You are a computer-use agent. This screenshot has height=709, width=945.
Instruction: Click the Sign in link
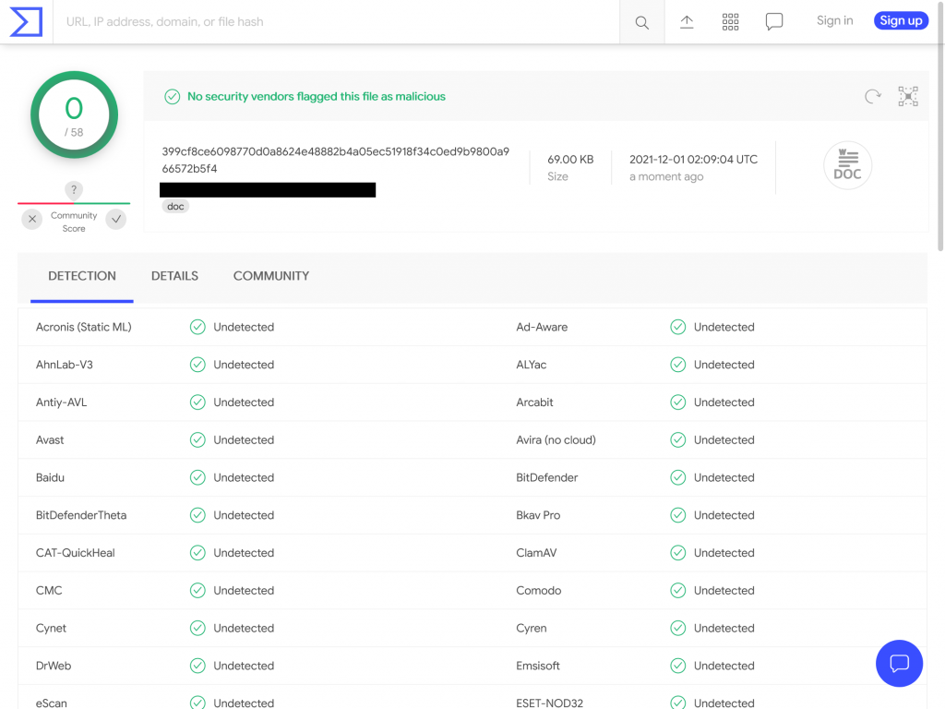[x=834, y=20]
